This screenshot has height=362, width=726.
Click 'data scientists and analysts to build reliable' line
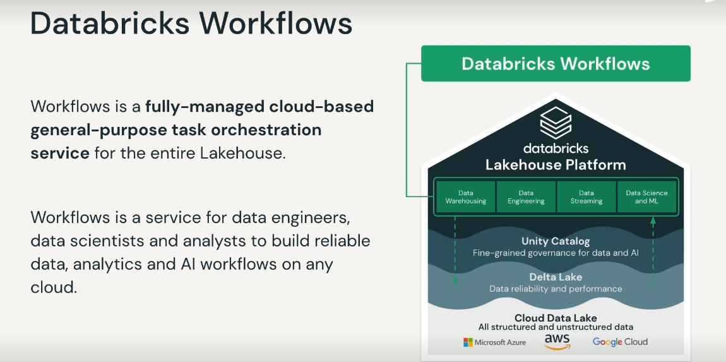(201, 241)
